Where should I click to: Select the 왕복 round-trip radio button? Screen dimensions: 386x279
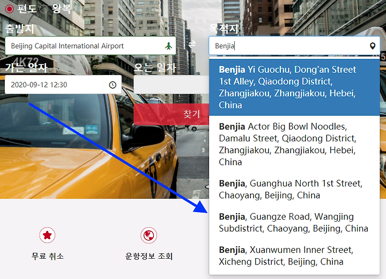(x=44, y=9)
